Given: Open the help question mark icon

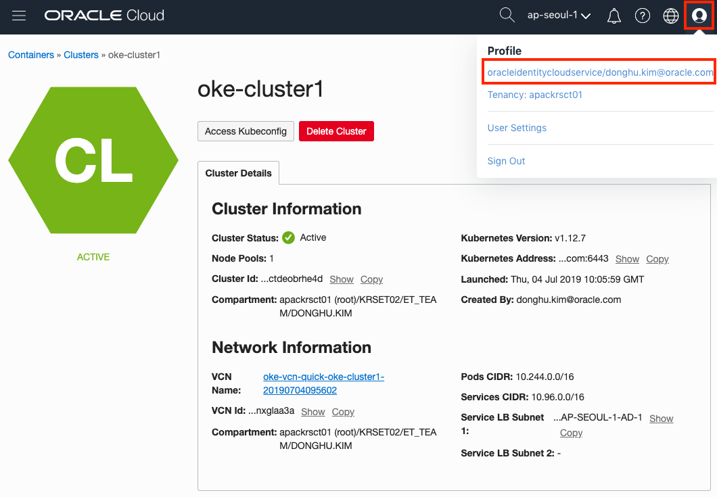Looking at the screenshot, I should [x=643, y=16].
